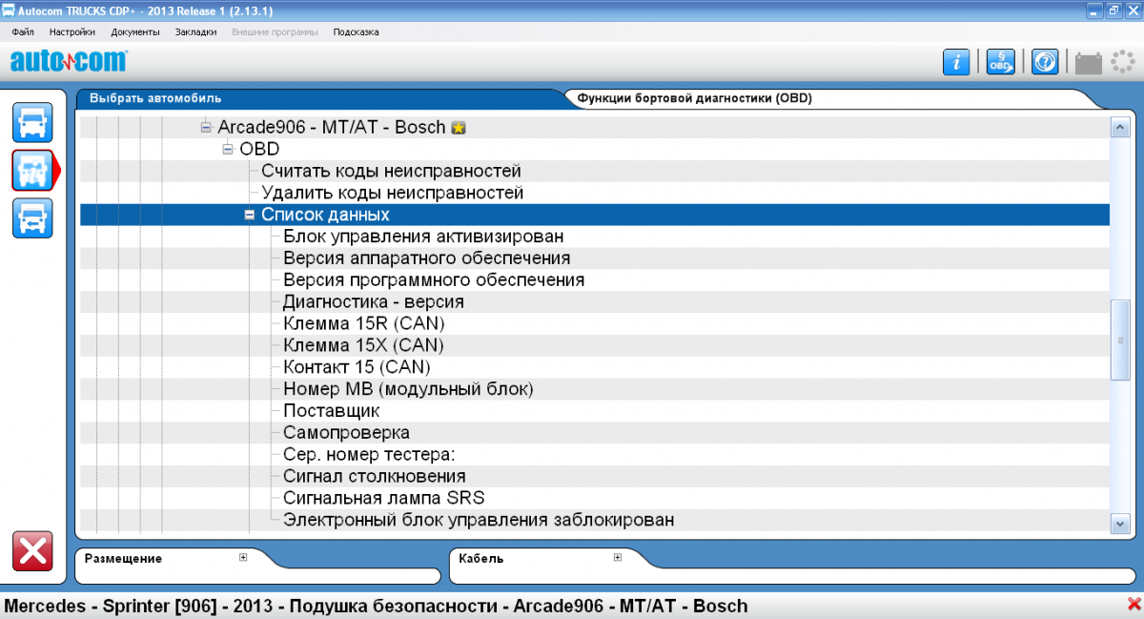Click the connection status spinner icon

coord(1121,62)
